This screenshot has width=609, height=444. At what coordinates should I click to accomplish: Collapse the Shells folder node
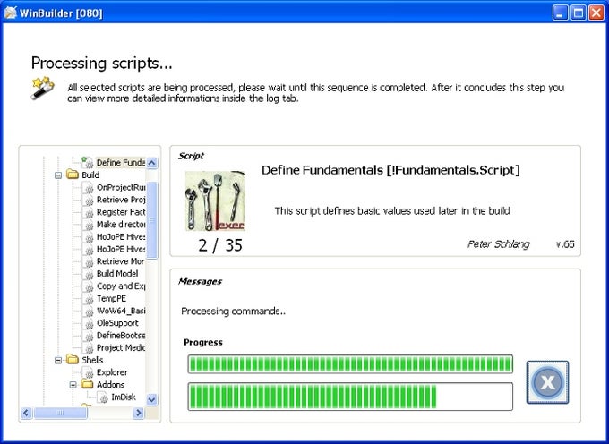click(x=58, y=360)
